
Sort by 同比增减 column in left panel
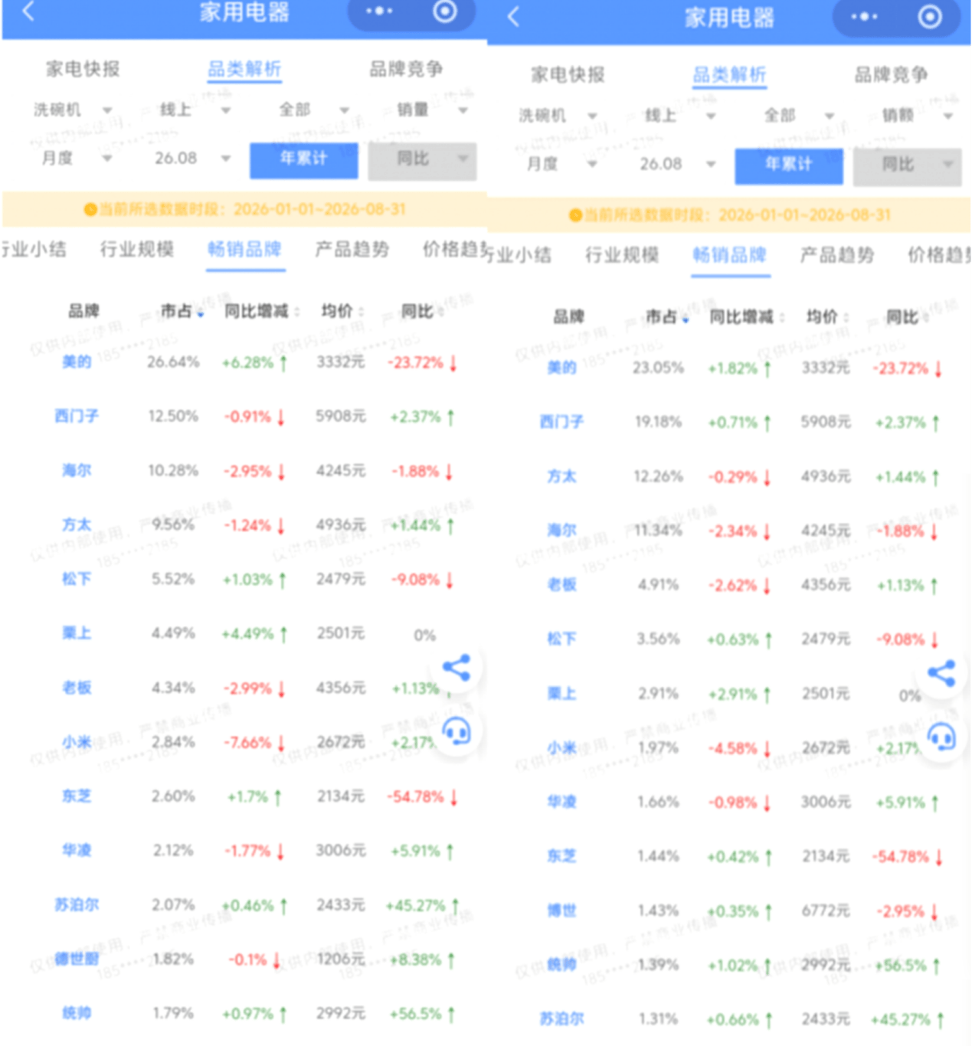tap(261, 311)
